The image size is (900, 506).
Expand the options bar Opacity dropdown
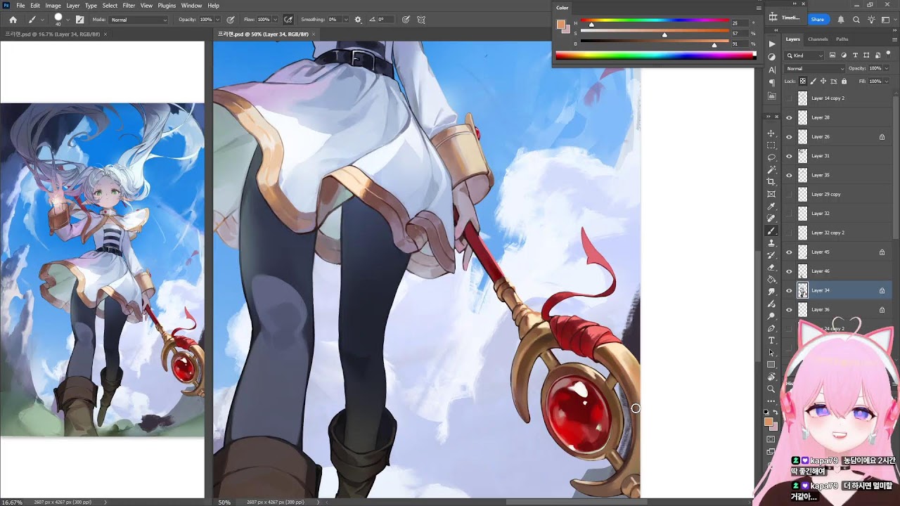tap(217, 20)
